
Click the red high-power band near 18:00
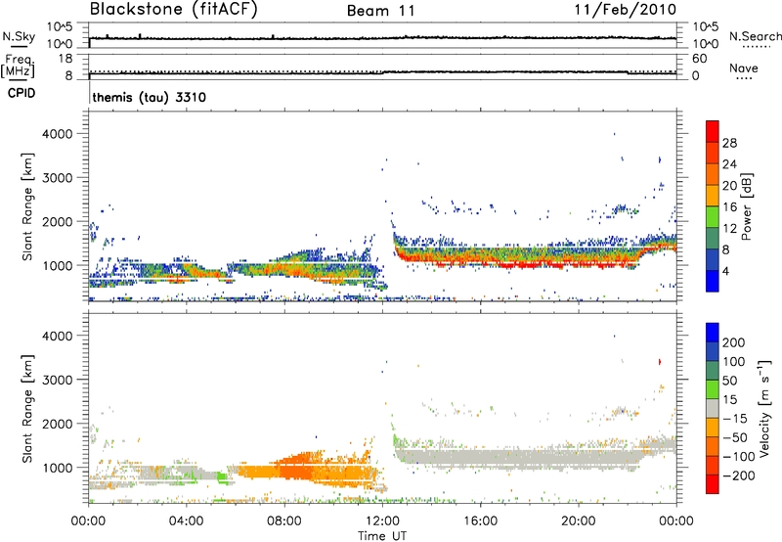pos(530,265)
